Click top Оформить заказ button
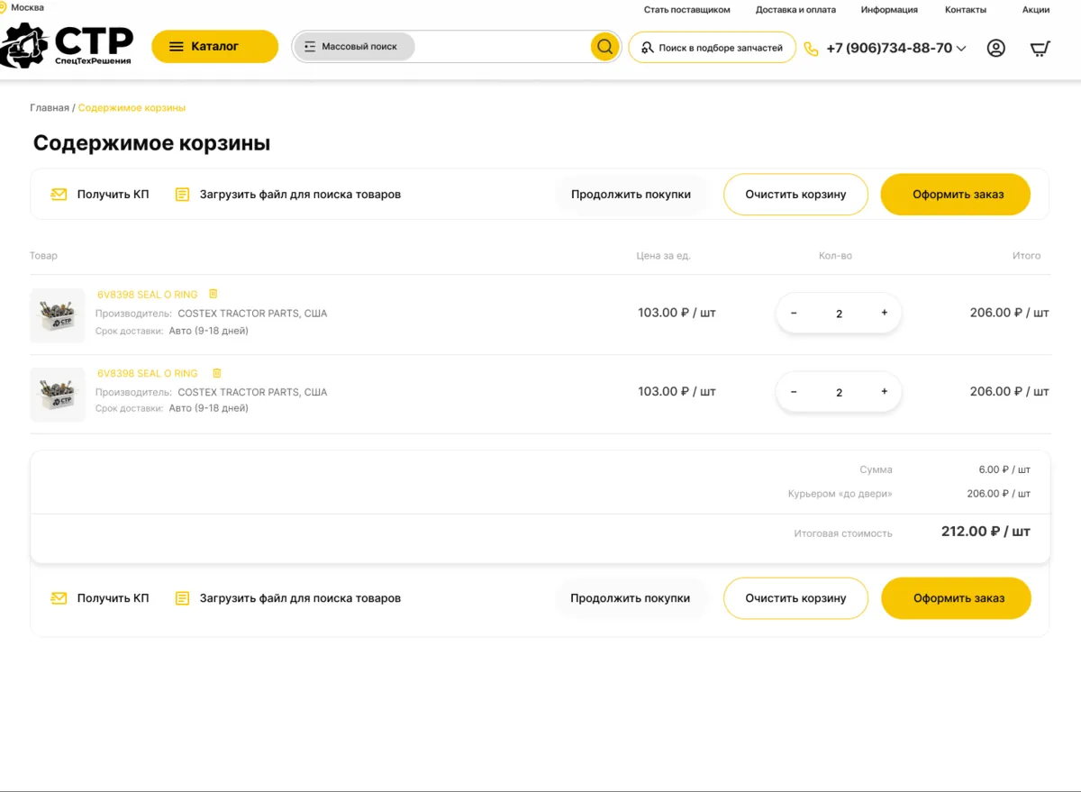This screenshot has width=1081, height=792. click(x=956, y=195)
